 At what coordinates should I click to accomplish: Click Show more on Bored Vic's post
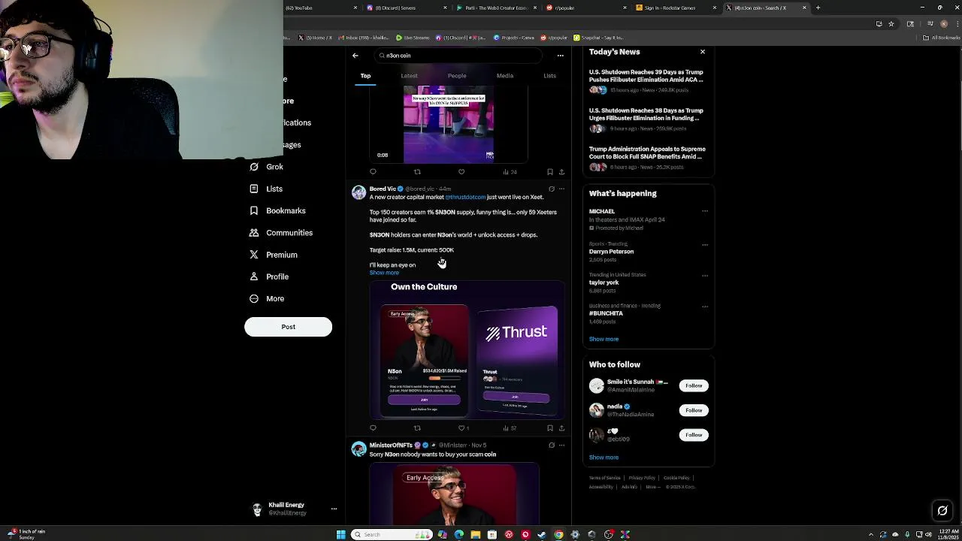(384, 273)
